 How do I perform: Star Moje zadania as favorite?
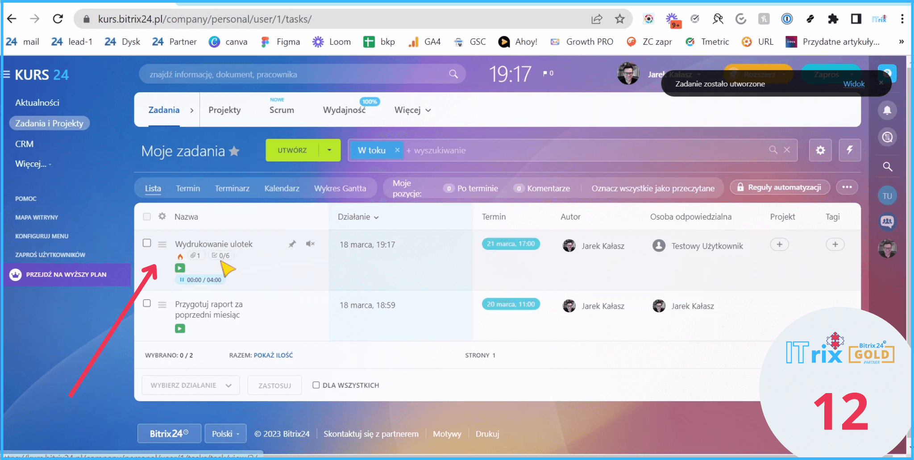click(234, 151)
